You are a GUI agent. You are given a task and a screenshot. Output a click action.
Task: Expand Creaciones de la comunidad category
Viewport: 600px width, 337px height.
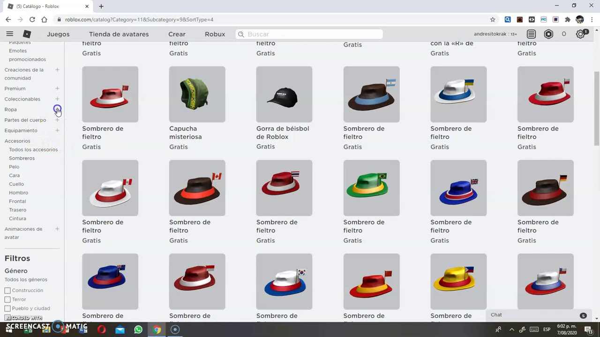tap(57, 70)
